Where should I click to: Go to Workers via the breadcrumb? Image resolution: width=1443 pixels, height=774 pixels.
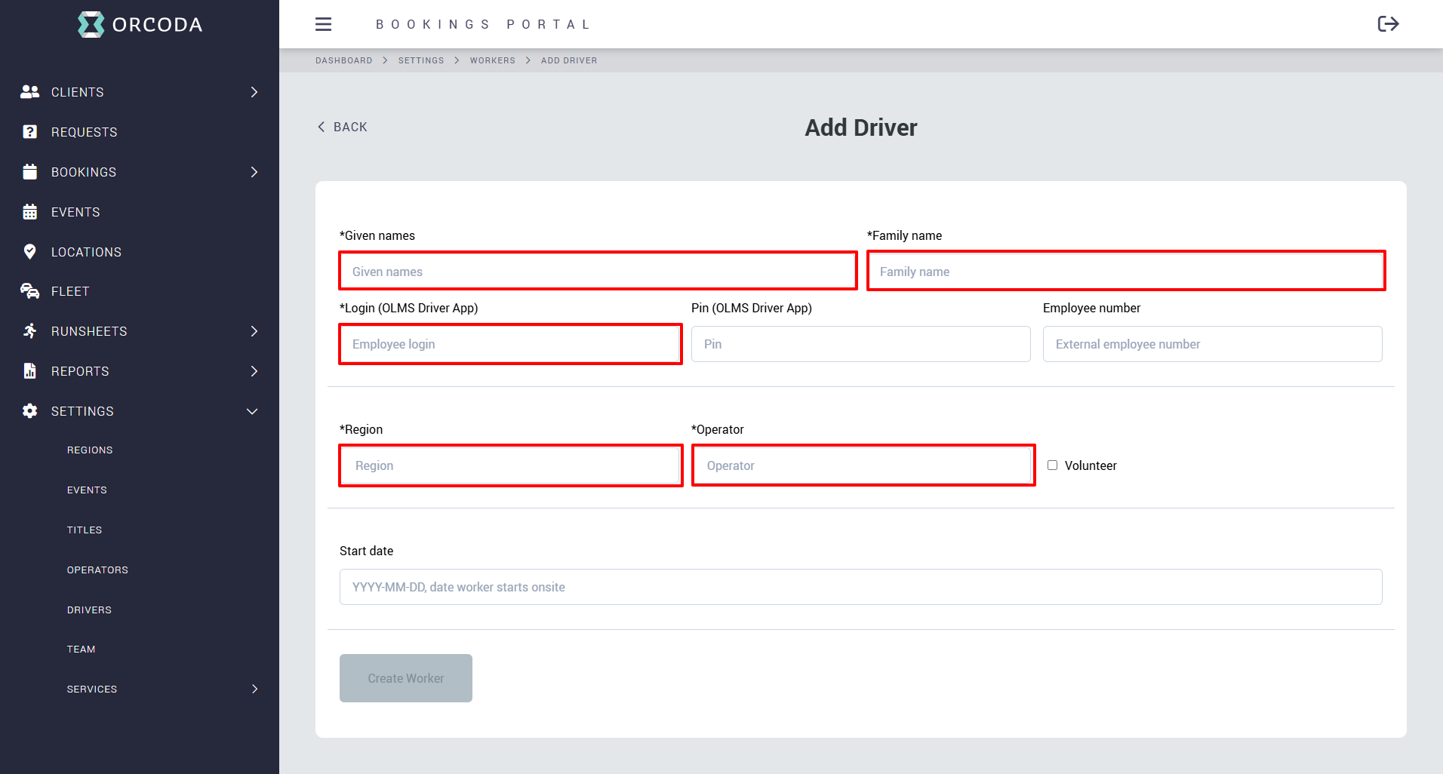coord(493,60)
